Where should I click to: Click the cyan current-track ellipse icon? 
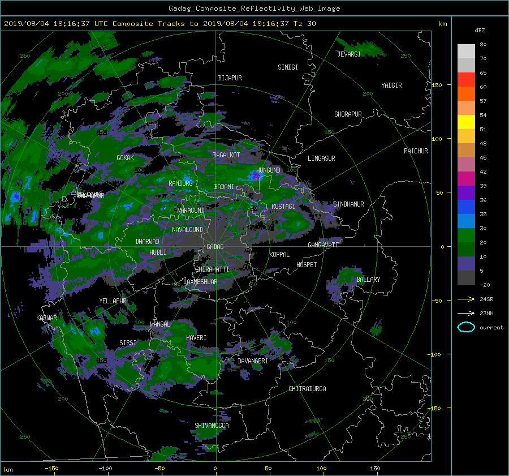coord(466,327)
